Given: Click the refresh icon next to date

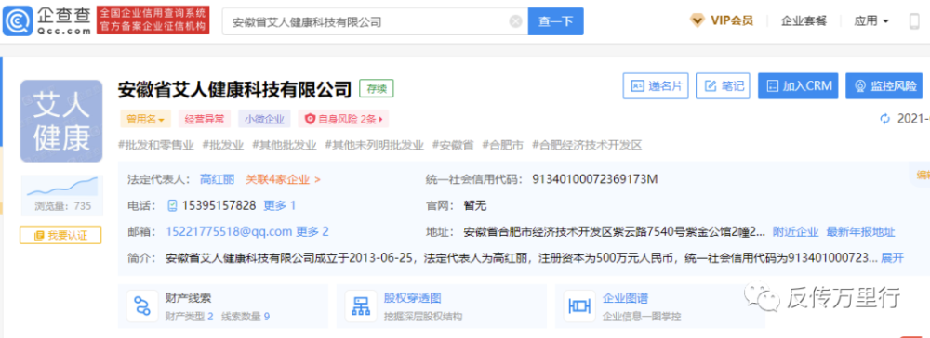Looking at the screenshot, I should pyautogui.click(x=885, y=119).
